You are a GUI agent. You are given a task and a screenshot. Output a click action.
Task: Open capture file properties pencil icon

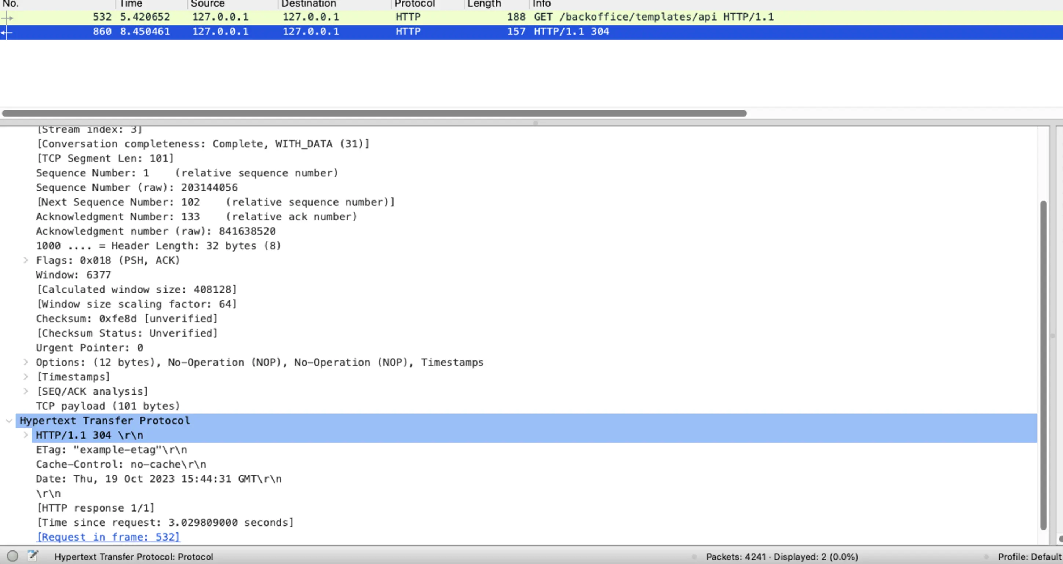(x=32, y=556)
